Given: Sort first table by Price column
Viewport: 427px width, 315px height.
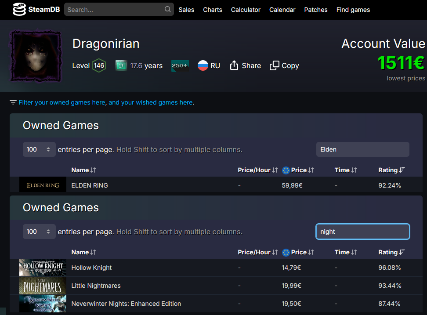Looking at the screenshot, I should click(x=298, y=170).
